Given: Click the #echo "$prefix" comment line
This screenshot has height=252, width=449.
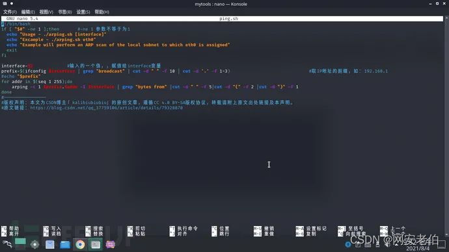Looking at the screenshot, I should (x=21, y=76).
